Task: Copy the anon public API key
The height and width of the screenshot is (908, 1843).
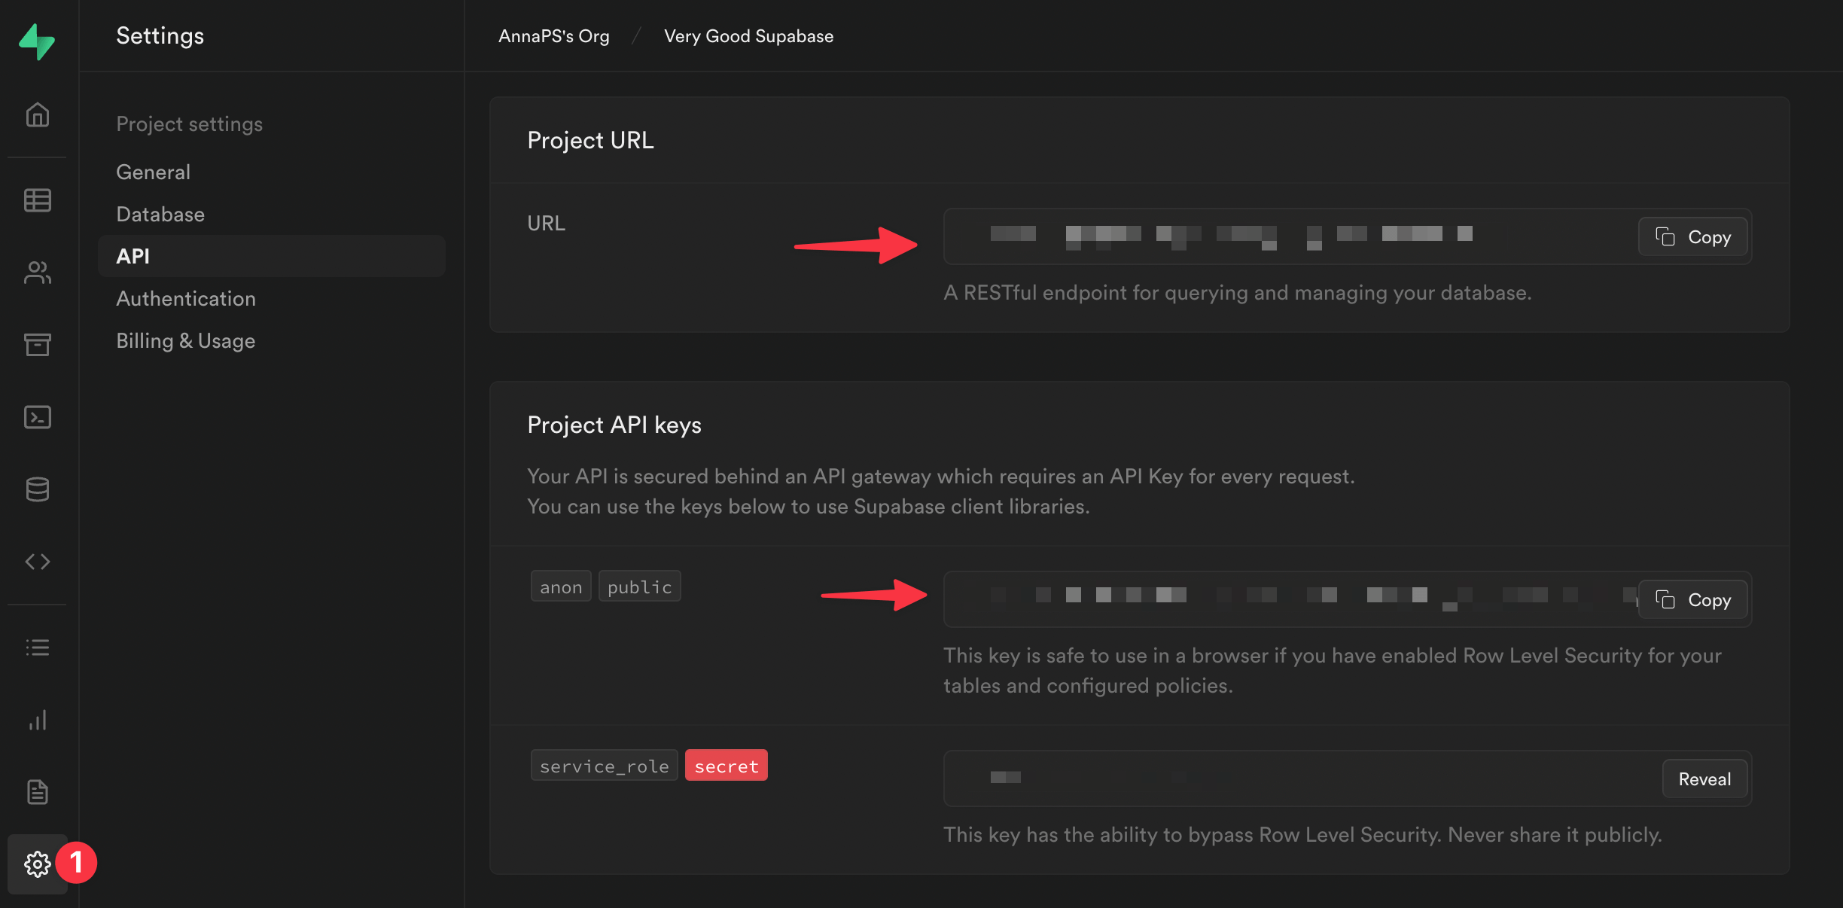Action: pyautogui.click(x=1692, y=599)
